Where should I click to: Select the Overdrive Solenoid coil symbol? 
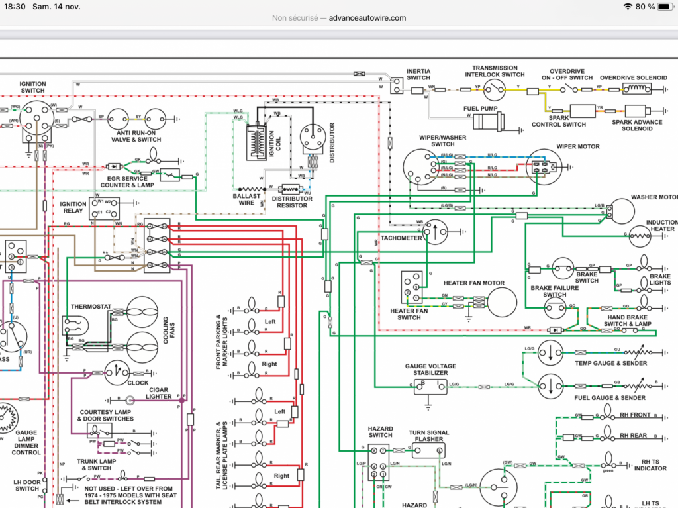coord(636,89)
